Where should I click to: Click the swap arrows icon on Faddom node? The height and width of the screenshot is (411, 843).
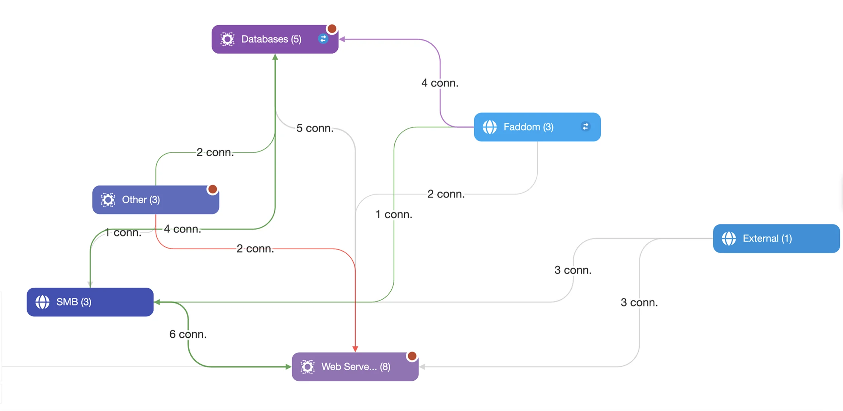(x=585, y=127)
